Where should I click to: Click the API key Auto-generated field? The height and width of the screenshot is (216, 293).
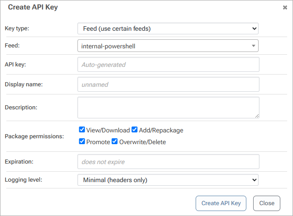(x=168, y=65)
